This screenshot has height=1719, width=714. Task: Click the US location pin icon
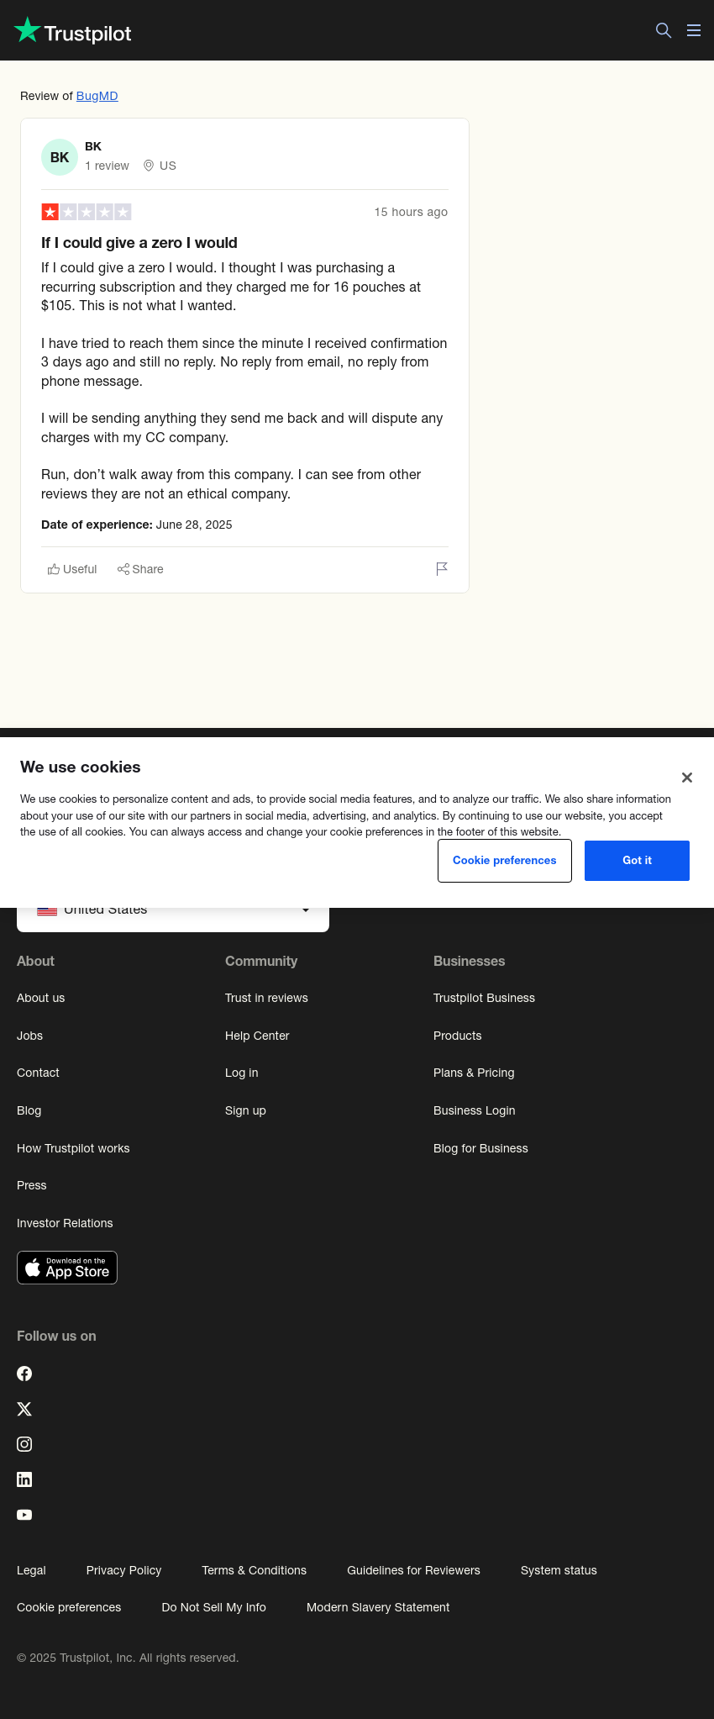(x=149, y=166)
